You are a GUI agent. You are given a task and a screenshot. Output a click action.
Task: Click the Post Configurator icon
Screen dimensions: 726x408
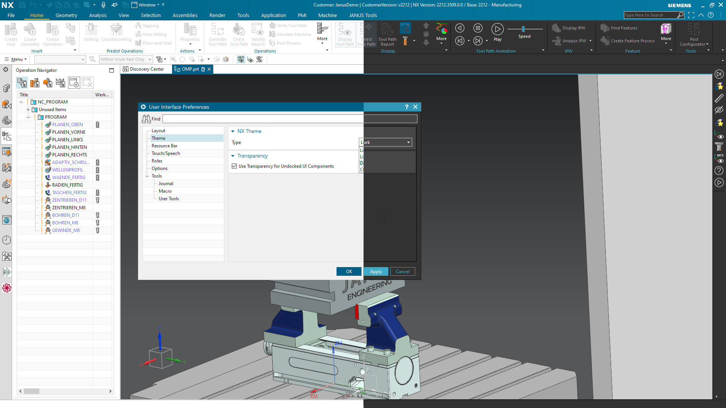(694, 29)
